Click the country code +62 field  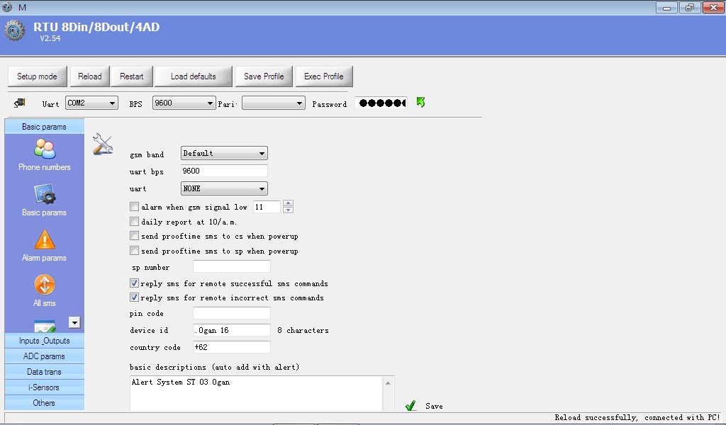232,347
